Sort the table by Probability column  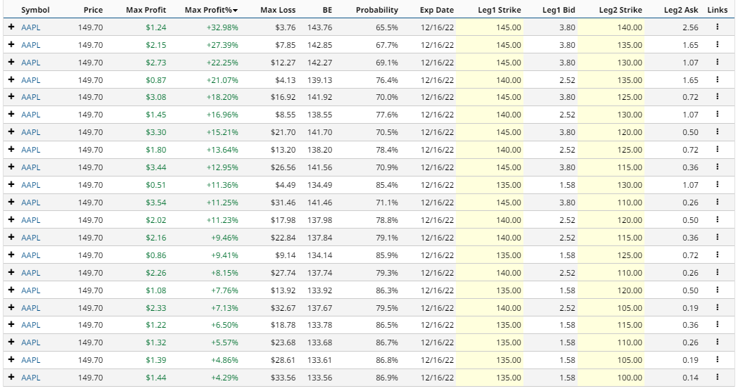[x=376, y=10]
